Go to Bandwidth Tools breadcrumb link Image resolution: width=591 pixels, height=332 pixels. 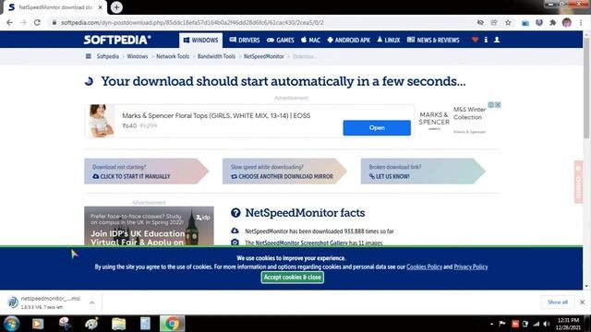(216, 56)
